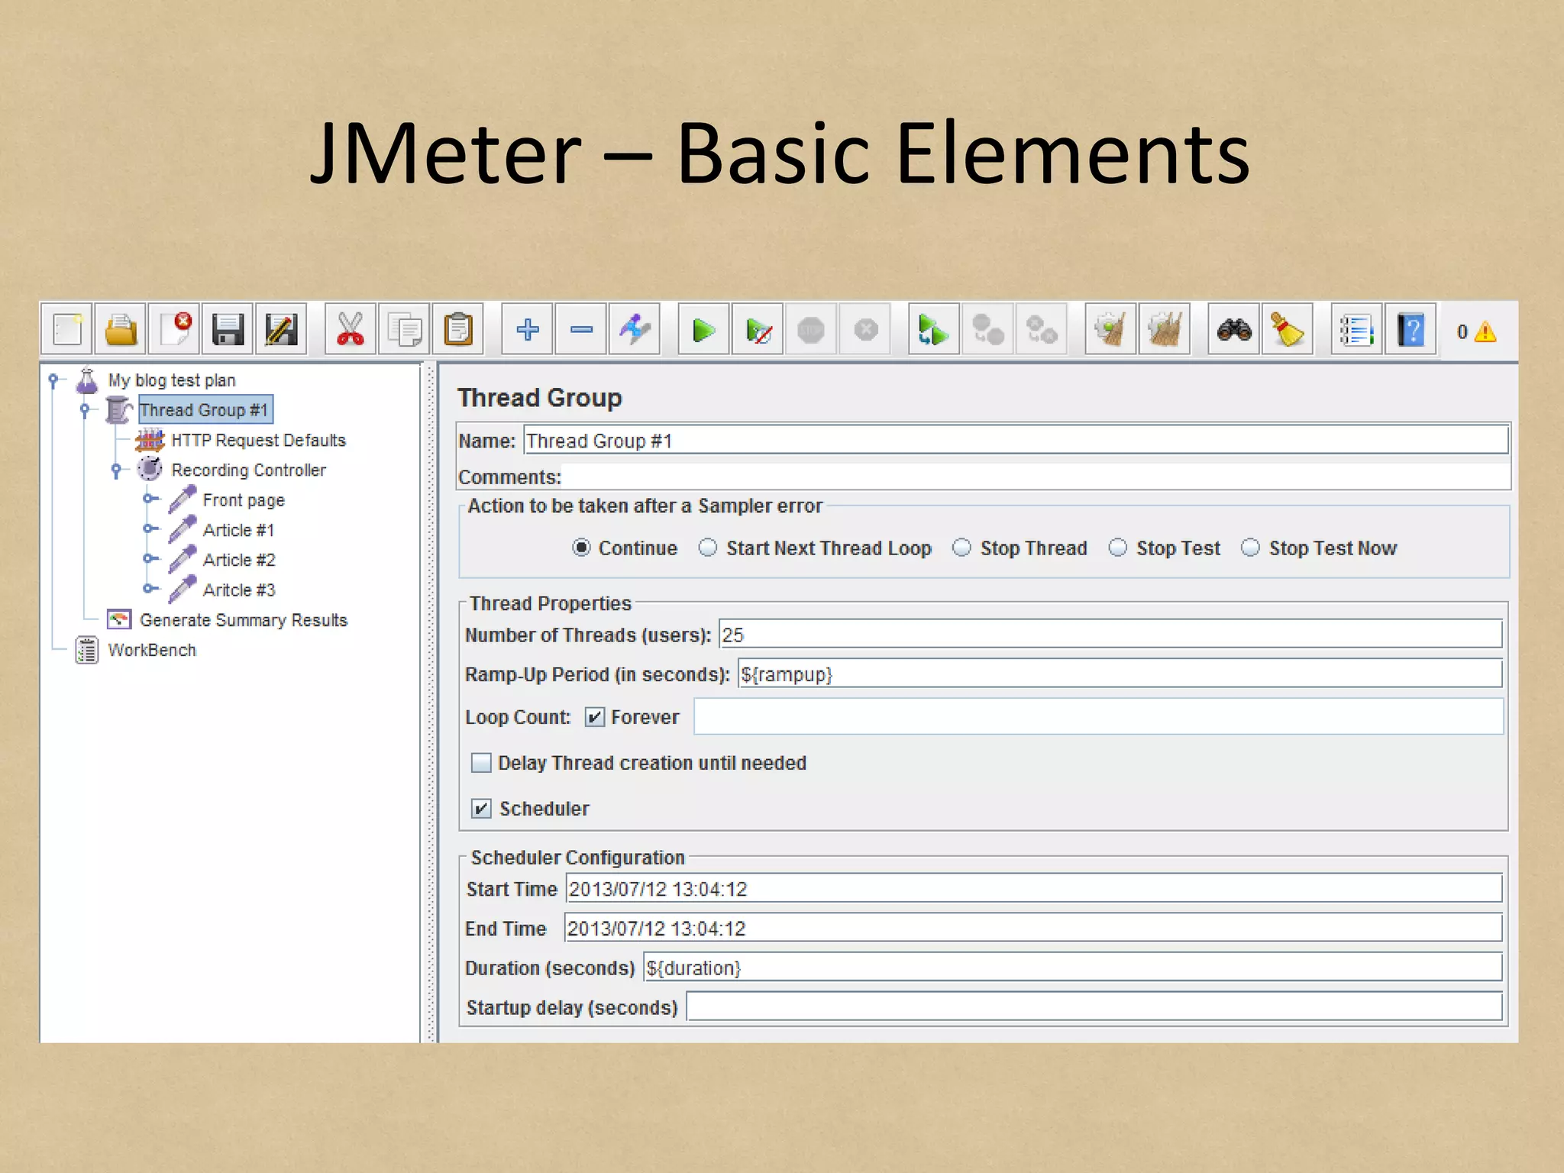Expand the Article #2 tree node
Viewport: 1564px width, 1173px height.
(x=149, y=558)
